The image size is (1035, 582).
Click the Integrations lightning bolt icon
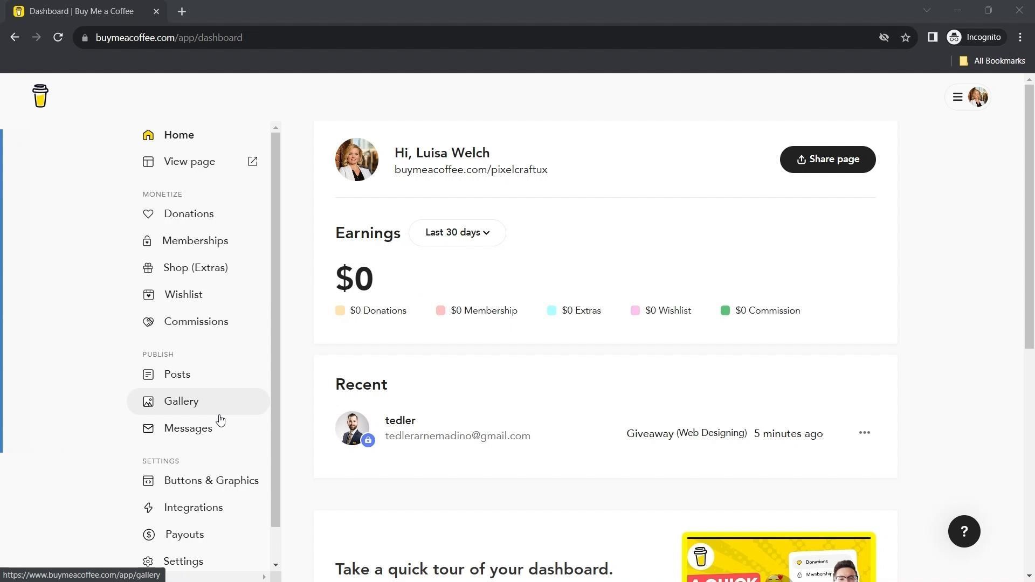[x=148, y=508]
